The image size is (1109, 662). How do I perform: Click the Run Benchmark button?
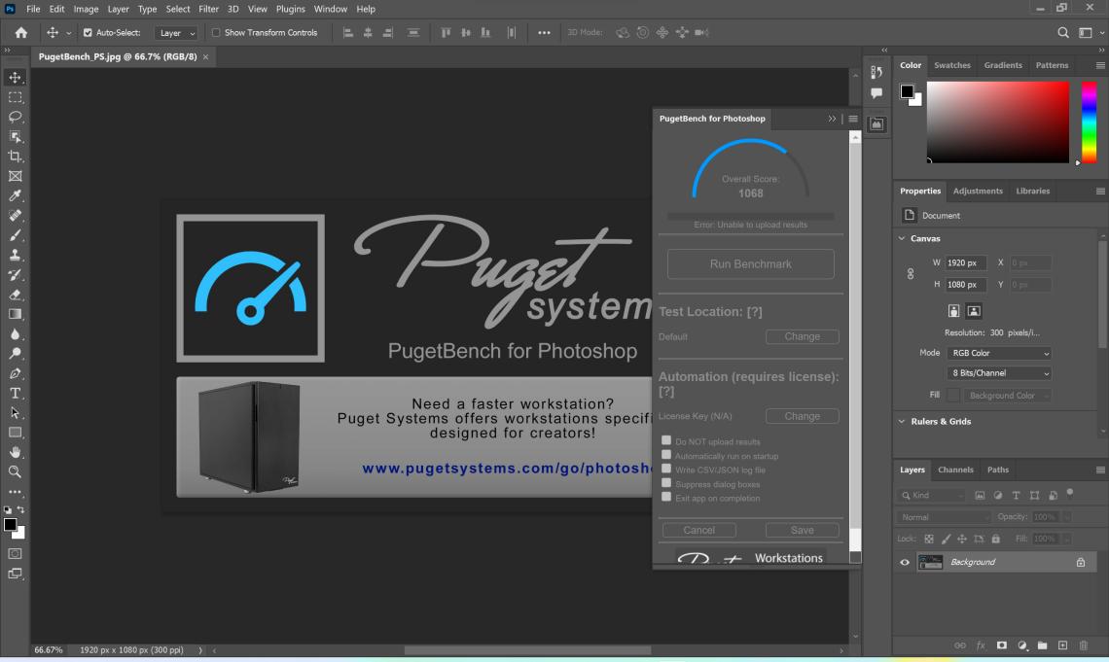pos(750,264)
